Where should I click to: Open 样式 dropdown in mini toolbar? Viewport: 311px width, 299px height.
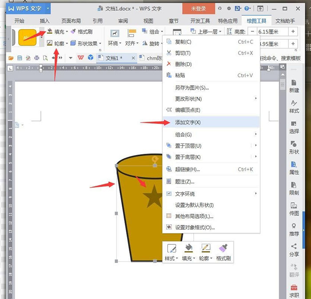171,252
